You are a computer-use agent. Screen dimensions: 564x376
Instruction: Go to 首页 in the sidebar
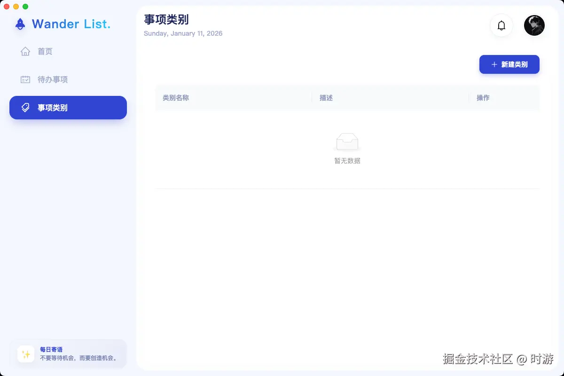pyautogui.click(x=68, y=51)
